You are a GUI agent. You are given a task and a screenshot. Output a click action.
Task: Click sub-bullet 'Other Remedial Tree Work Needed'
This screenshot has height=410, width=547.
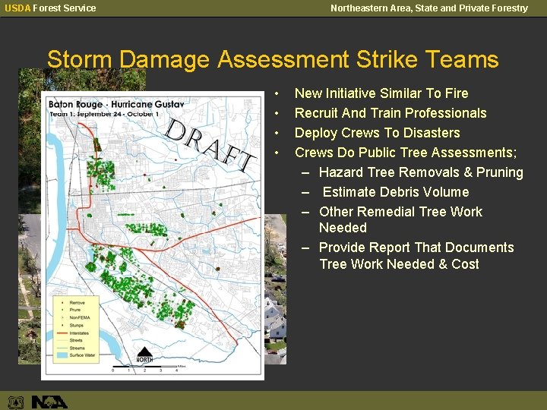400,219
